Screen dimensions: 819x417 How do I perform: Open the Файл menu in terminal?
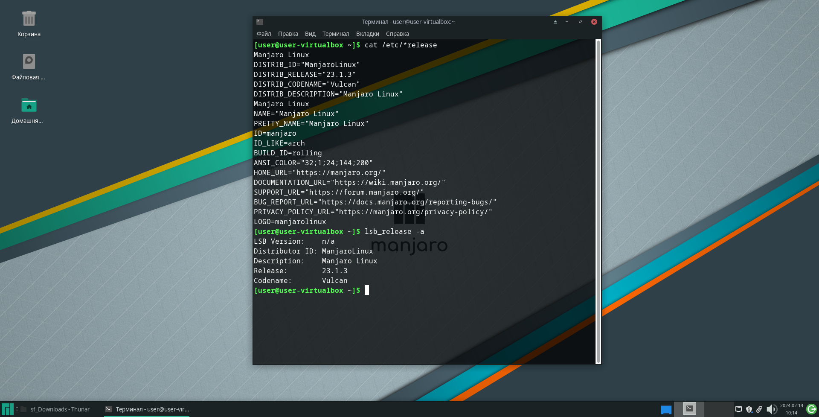pyautogui.click(x=264, y=34)
